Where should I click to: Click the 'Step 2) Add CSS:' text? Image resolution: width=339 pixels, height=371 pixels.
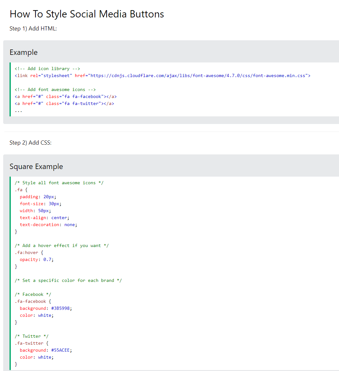30,143
